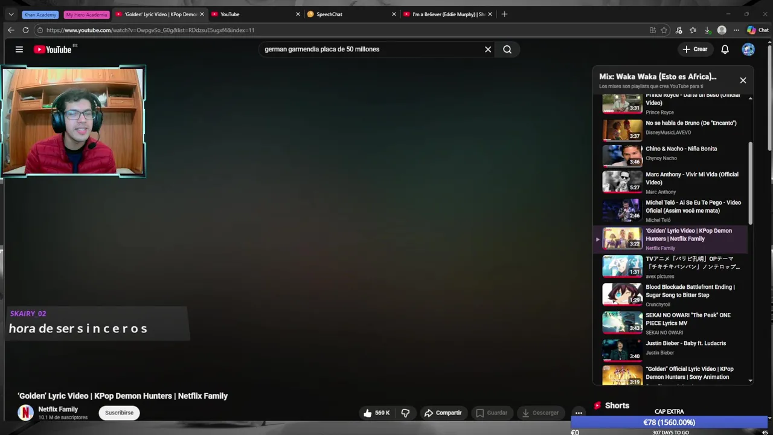Like the video with thumbs up
Viewport: 773px width, 435px height.
(376, 413)
